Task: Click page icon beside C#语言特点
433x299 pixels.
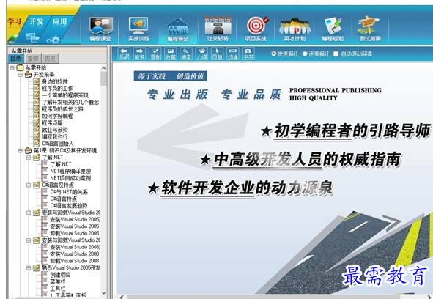Action: click(45, 199)
